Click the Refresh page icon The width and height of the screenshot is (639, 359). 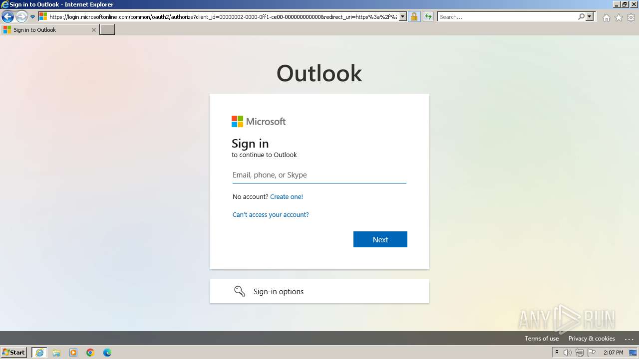tap(428, 16)
